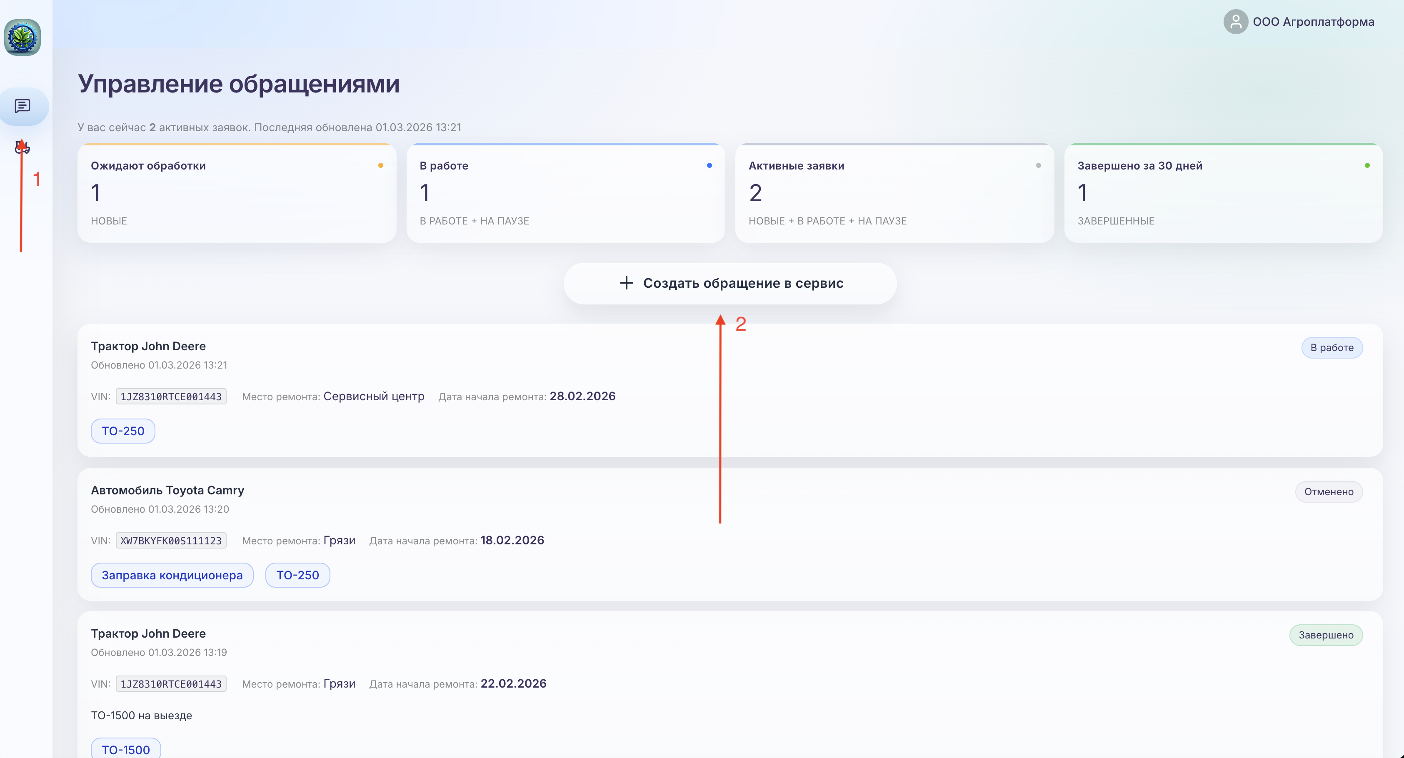Click ТО-250 tag on first John Deere request
This screenshot has width=1404, height=758.
122,431
